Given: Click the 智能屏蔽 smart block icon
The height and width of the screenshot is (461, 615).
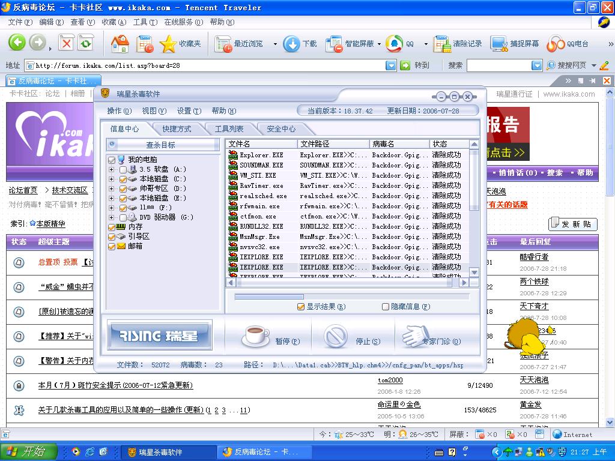Looking at the screenshot, I should 335,44.
